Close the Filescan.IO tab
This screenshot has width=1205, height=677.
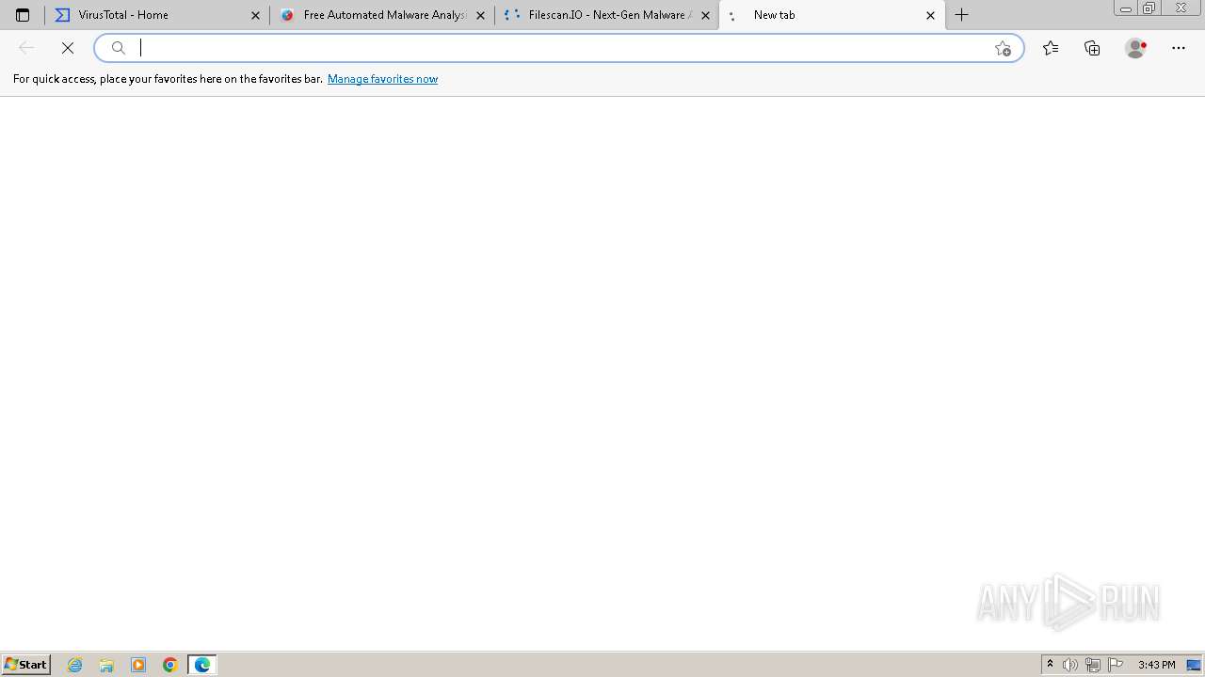[x=705, y=15]
